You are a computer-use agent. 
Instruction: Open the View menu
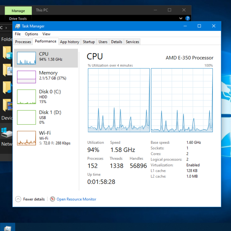(46, 34)
